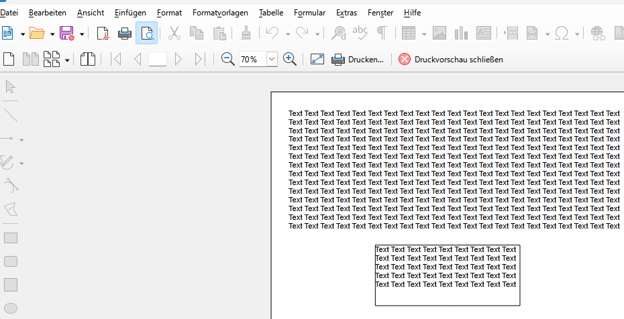Select book preview icon
The image size is (624, 319).
(x=87, y=59)
